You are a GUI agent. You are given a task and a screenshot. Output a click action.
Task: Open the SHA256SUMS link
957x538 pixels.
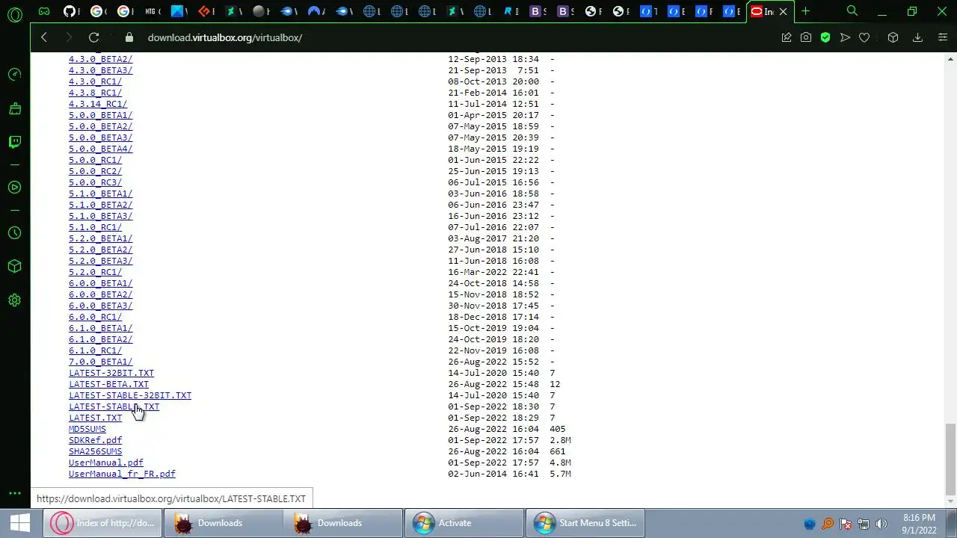(95, 451)
